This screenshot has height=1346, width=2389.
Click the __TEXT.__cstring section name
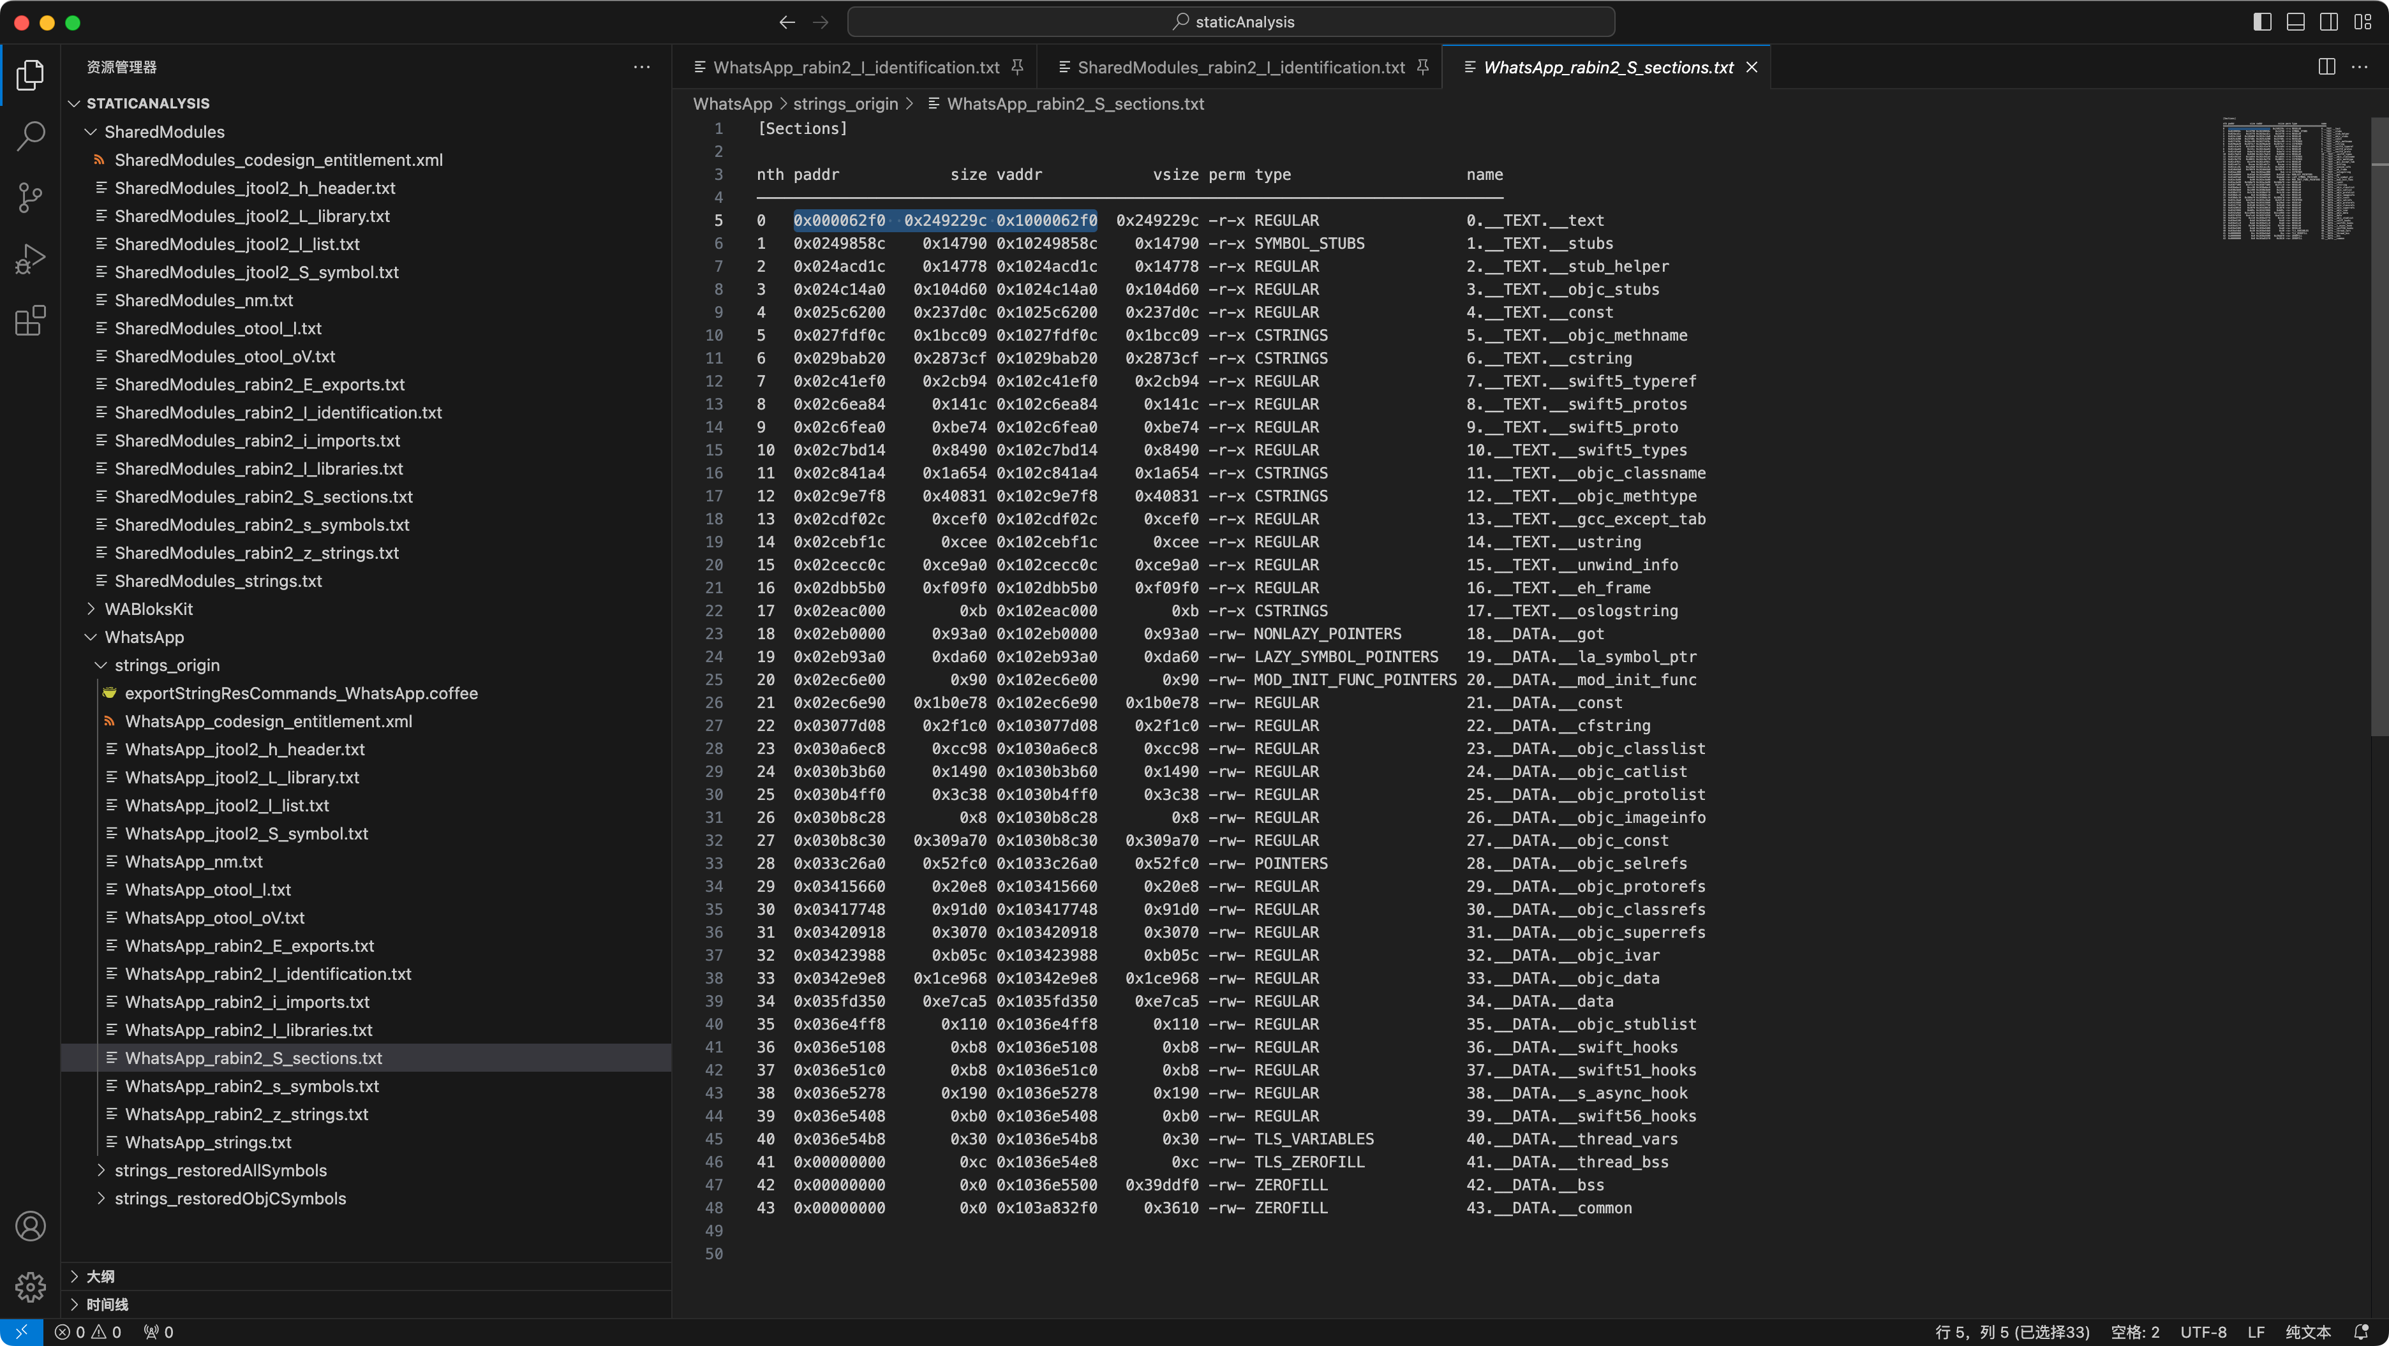(1549, 358)
